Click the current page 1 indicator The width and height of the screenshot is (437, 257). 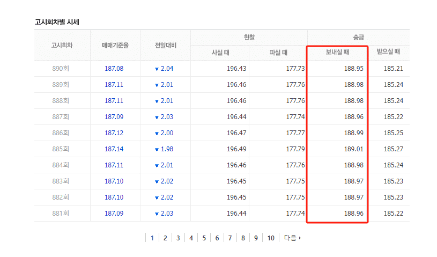[x=152, y=238]
